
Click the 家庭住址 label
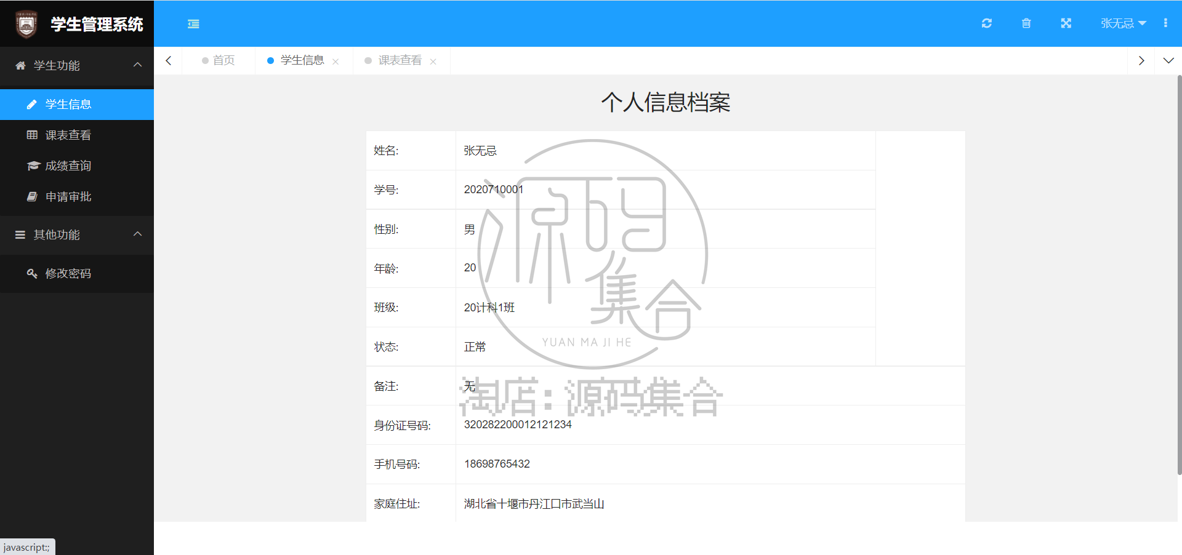point(397,504)
